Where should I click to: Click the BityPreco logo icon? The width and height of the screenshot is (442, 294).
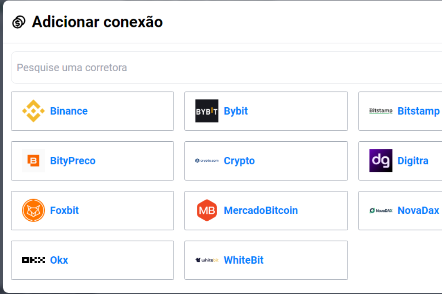tap(33, 160)
